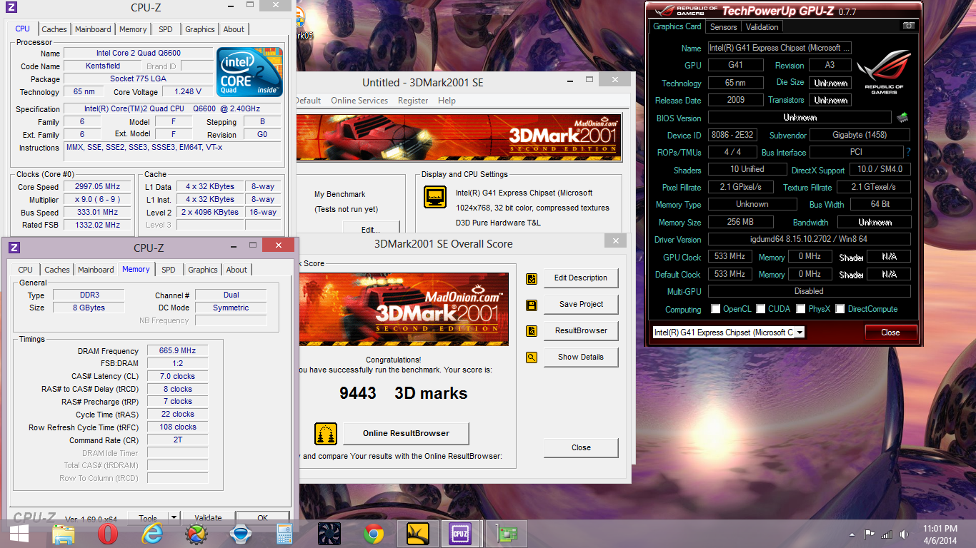Open Mainboard tab in the Memory CPU-Z window
Viewport: 976px width, 548px height.
pos(96,270)
